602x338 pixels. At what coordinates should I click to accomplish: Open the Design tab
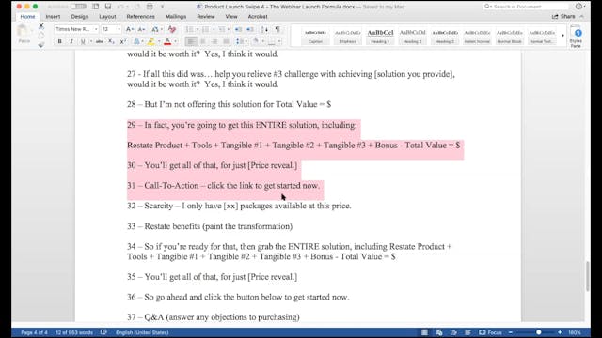(79, 17)
